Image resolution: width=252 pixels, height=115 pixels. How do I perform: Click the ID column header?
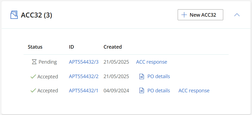pos(71,47)
